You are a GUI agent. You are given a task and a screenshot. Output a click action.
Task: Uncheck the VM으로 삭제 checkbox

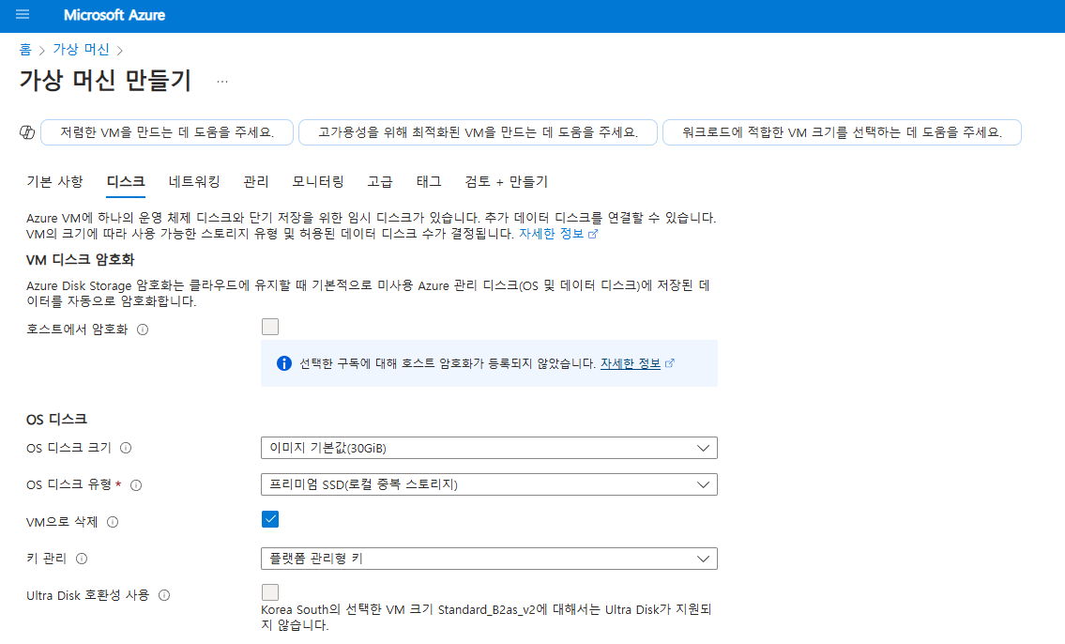pos(270,519)
